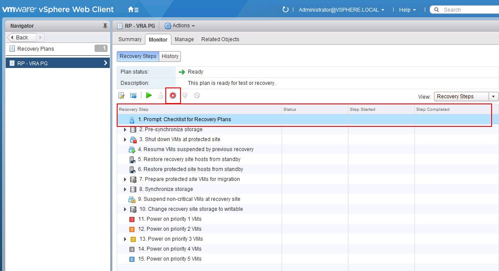
Task: Click the Actions gear icon
Action: click(168, 26)
